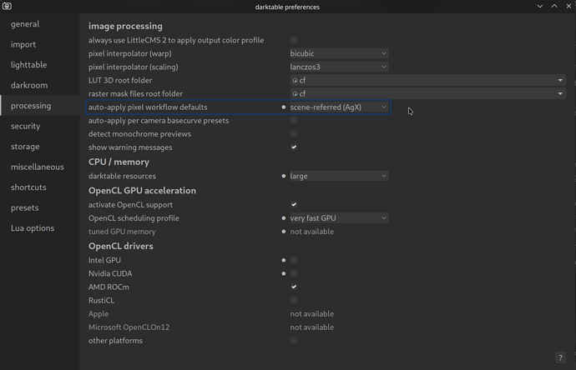Screen dimensions: 576x370
Task: Switch to the lighttable preferences tab
Action: (x=29, y=65)
